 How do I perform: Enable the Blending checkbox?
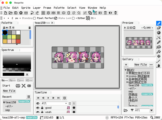(34, 18)
